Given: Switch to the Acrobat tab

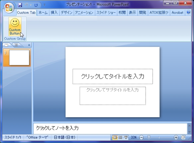Looking at the screenshot, I should [177, 13].
